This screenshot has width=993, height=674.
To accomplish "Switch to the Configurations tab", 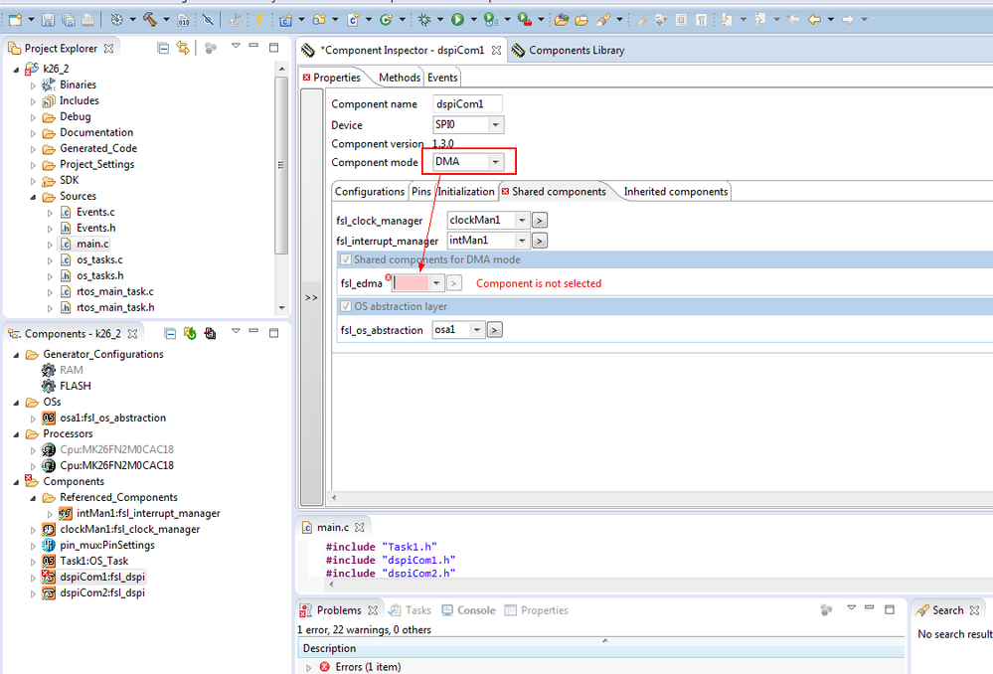I will click(x=369, y=191).
